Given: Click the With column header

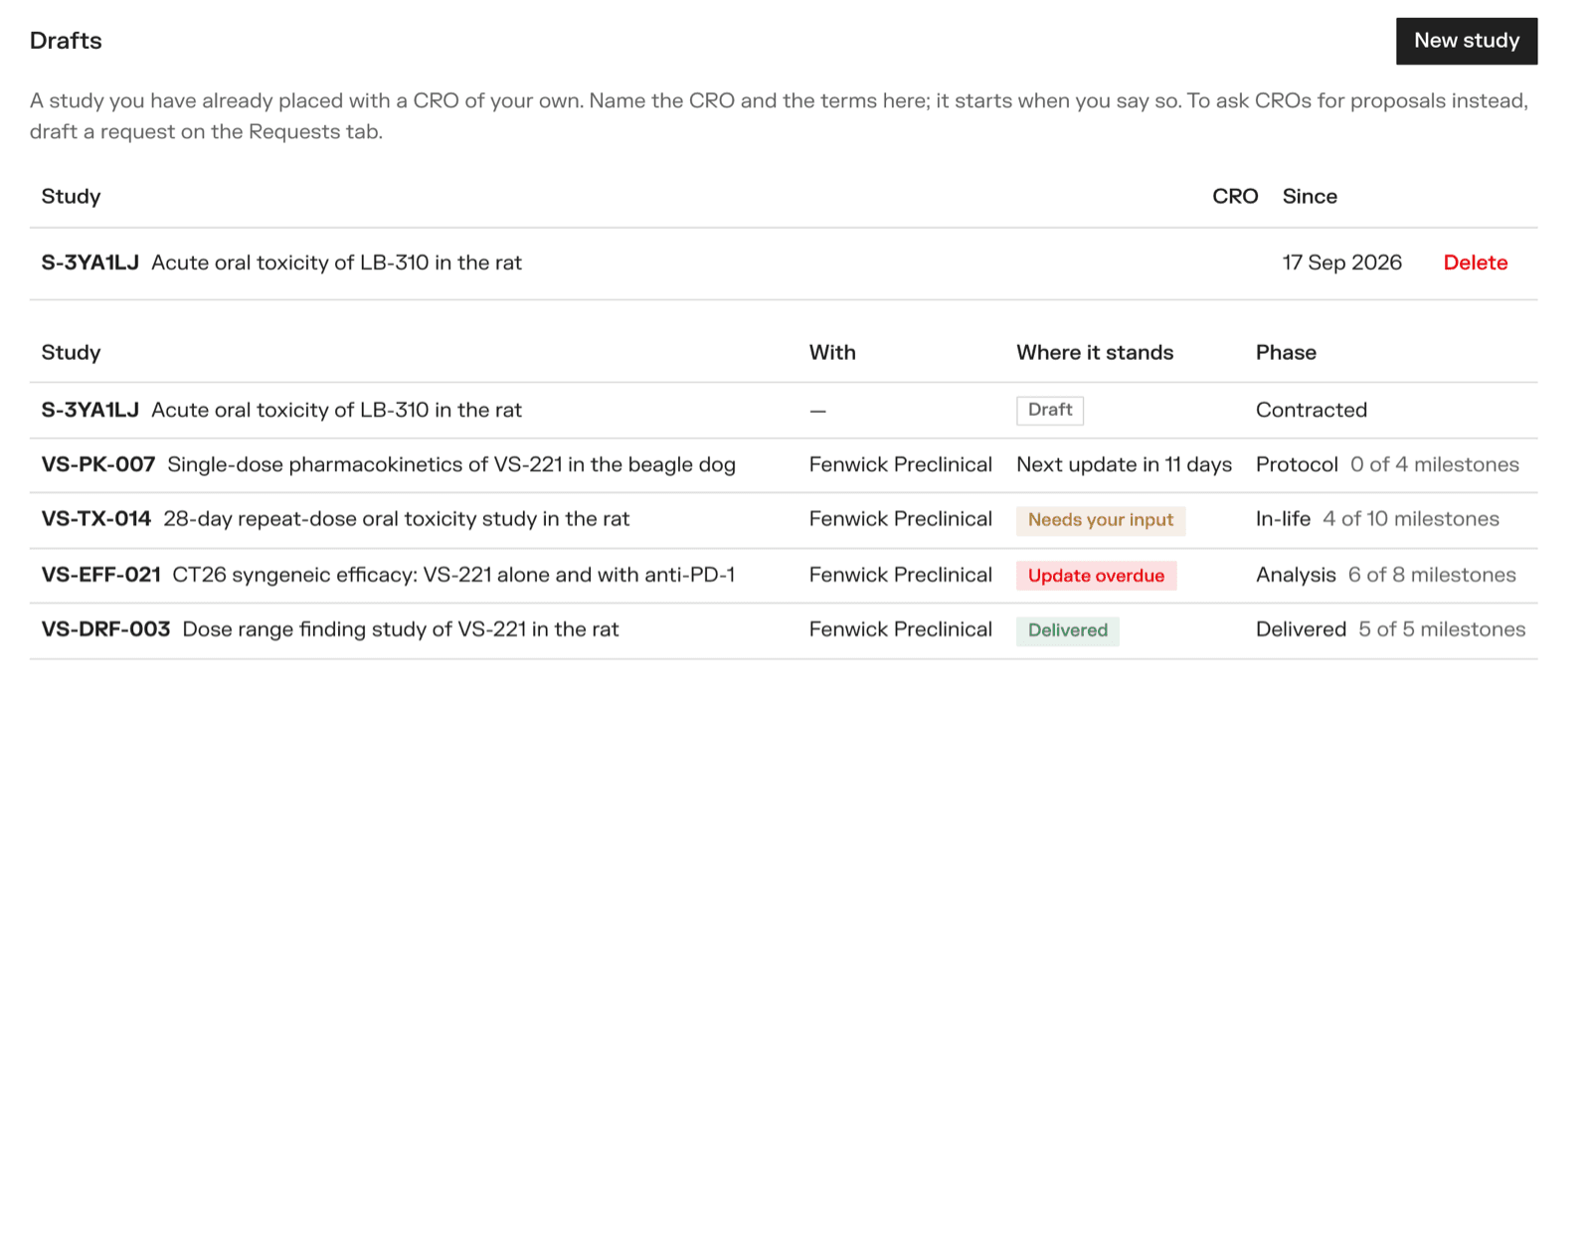Looking at the screenshot, I should click(831, 352).
